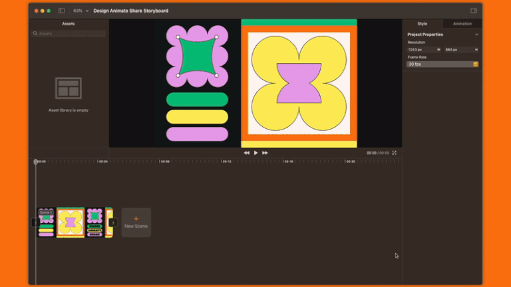The image size is (511, 287).
Task: Collapse the Project Properties section
Action: point(476,35)
